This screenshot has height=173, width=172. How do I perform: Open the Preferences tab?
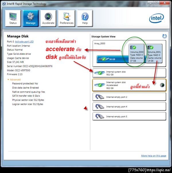tap(67, 18)
